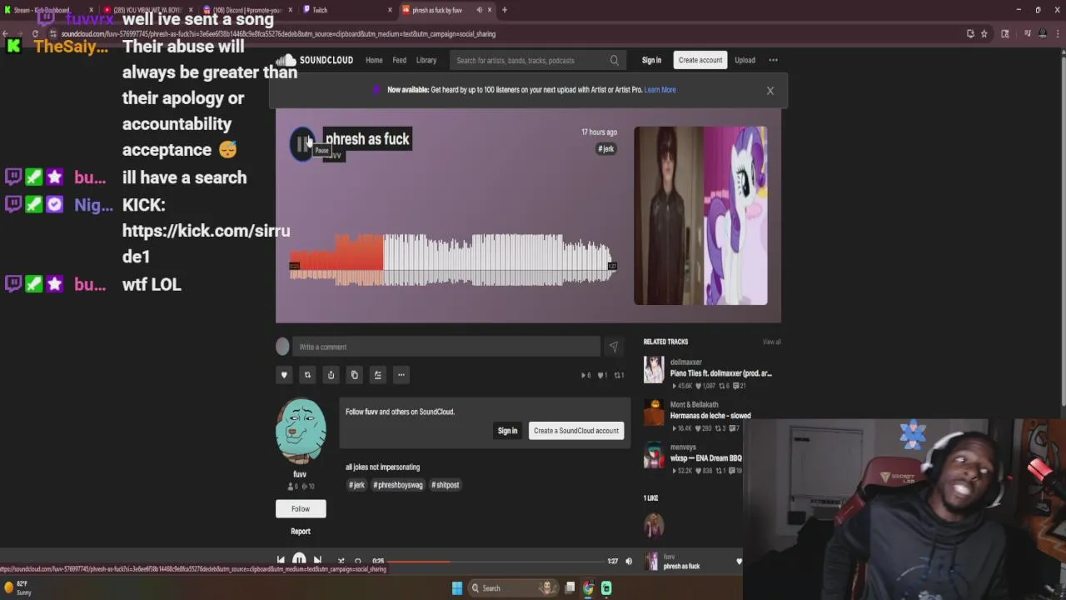Image resolution: width=1066 pixels, height=600 pixels.
Task: Open the #jerk tag in description
Action: [356, 485]
